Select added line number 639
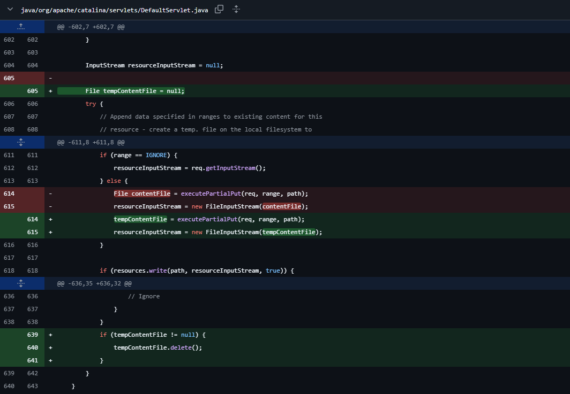 33,335
